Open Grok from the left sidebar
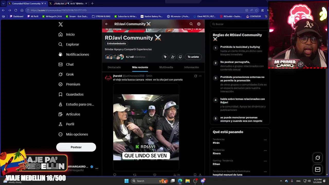Screen dimensions: 329x185 66,75
